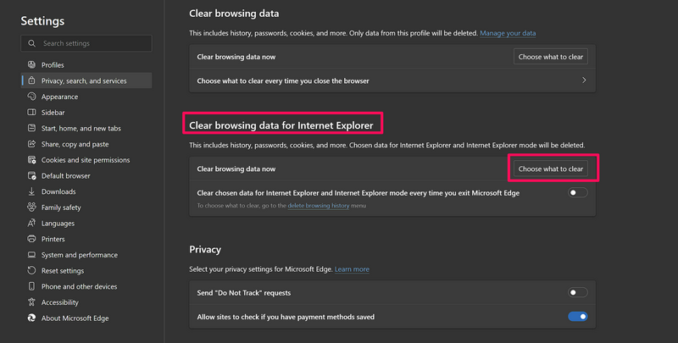This screenshot has width=678, height=343.
Task: Click the Printers icon in sidebar
Action: coord(31,239)
